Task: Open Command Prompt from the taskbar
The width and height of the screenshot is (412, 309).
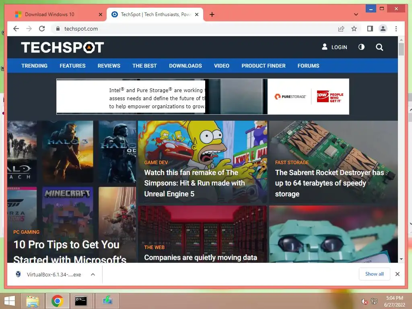Action: 80,301
